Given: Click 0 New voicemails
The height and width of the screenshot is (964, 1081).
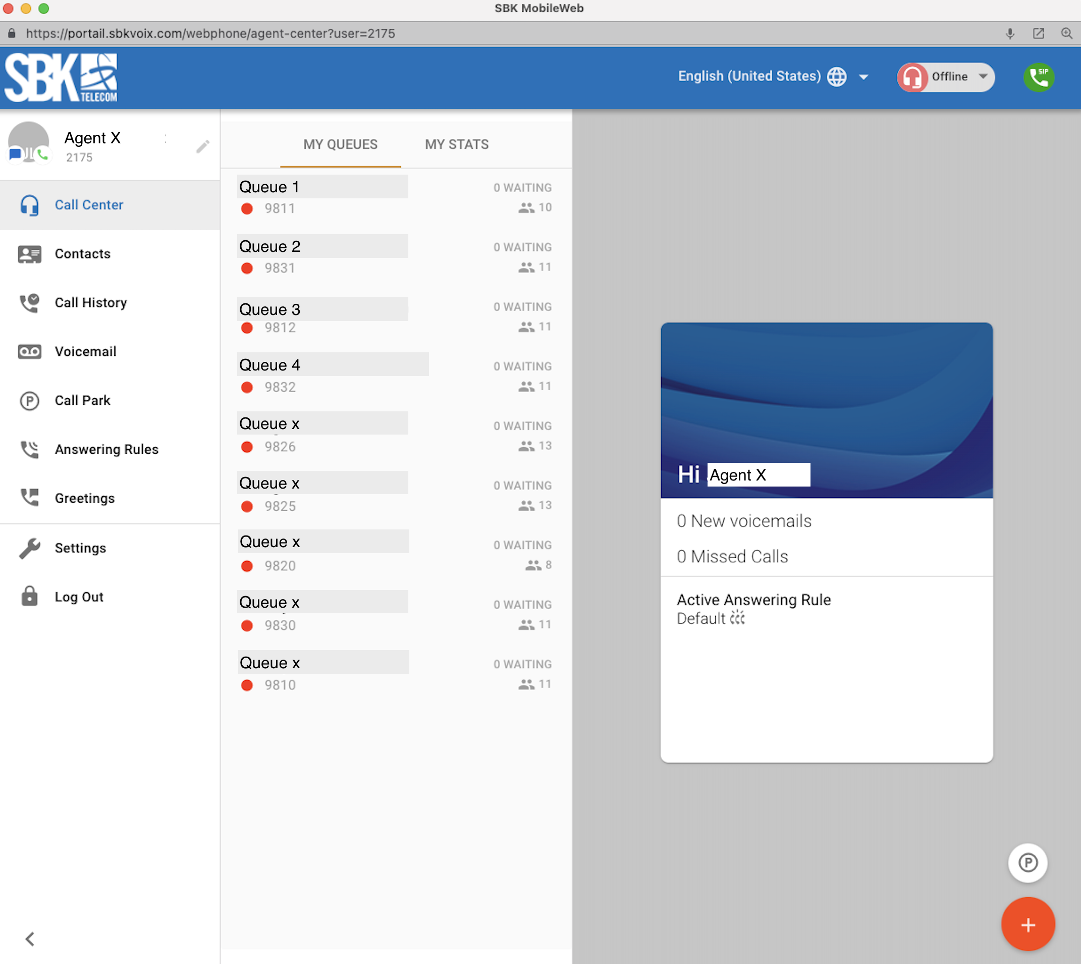Looking at the screenshot, I should 743,521.
